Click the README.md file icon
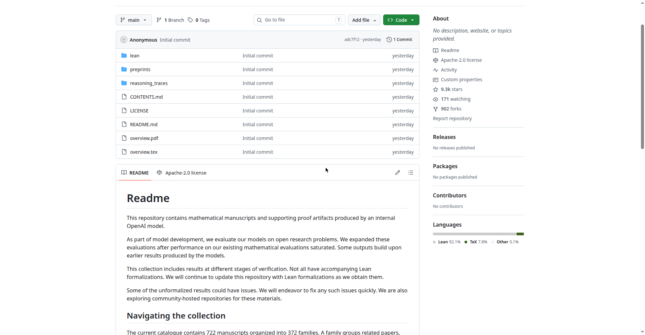The height and width of the screenshot is (335, 645). 124,124
